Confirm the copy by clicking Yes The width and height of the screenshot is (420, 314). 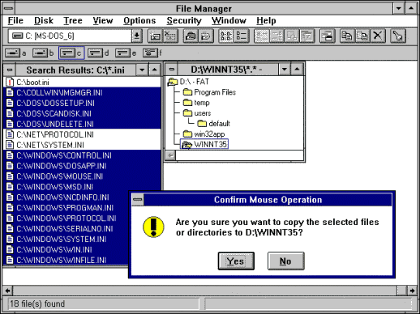236,261
